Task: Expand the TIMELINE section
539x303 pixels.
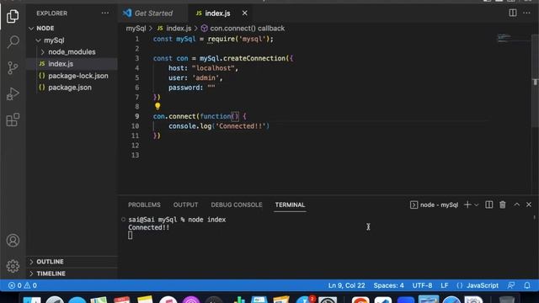Action: click(x=47, y=274)
